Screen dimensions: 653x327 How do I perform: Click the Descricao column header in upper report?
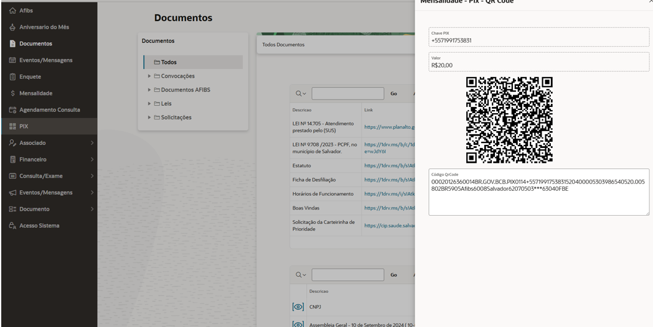click(x=302, y=110)
